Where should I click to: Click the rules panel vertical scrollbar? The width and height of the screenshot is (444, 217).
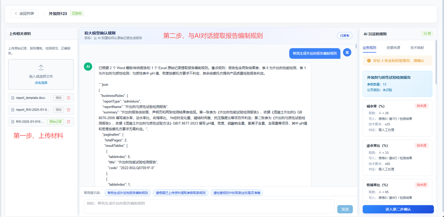[436, 62]
